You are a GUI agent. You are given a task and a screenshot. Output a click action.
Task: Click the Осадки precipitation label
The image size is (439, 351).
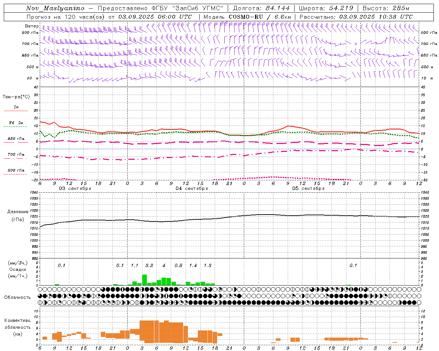17,269
